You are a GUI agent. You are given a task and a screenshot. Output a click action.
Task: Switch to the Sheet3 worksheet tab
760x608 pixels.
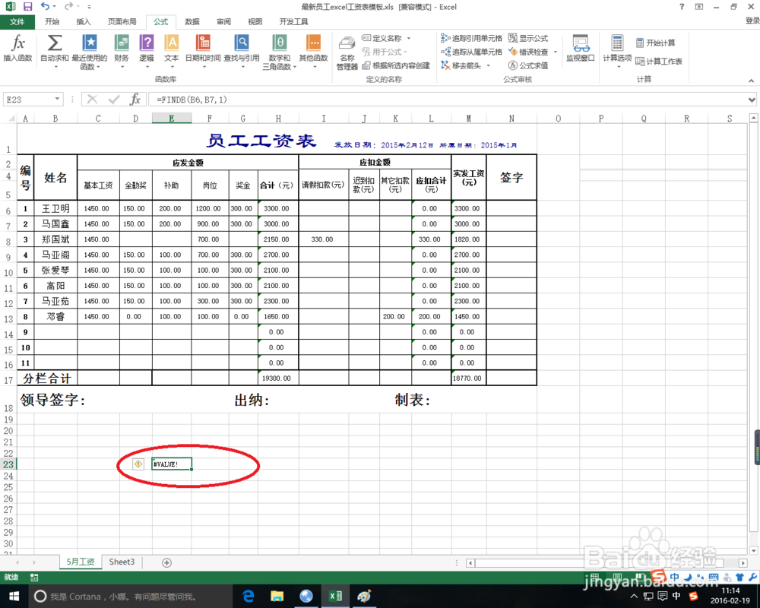121,562
